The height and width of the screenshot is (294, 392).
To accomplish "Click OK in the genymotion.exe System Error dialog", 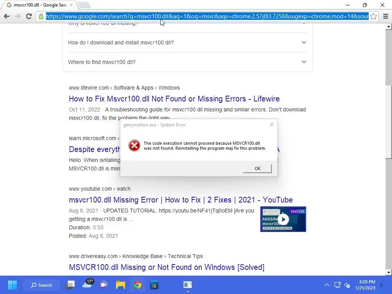I will tap(257, 168).
